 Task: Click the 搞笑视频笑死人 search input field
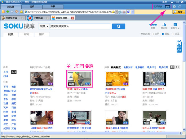[80, 26]
